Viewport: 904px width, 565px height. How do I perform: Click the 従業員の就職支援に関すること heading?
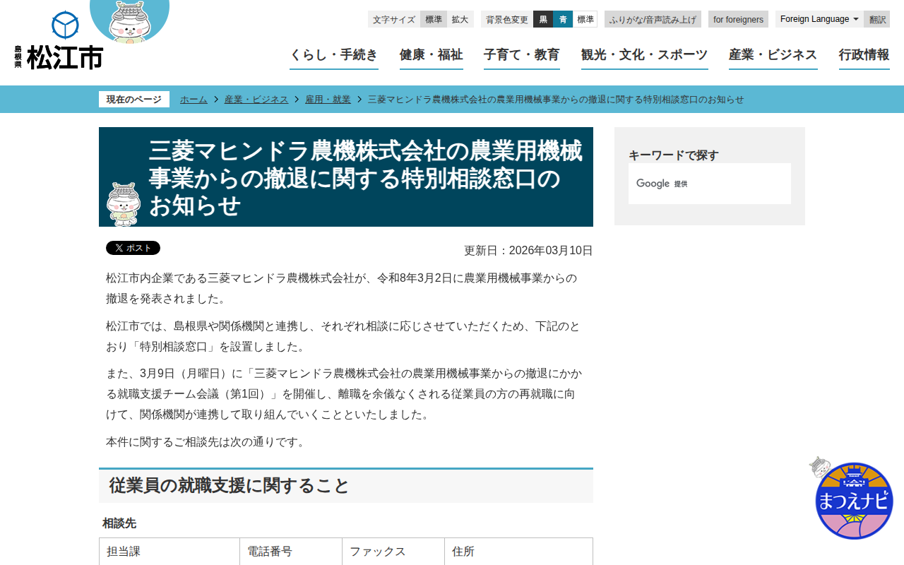(346, 486)
